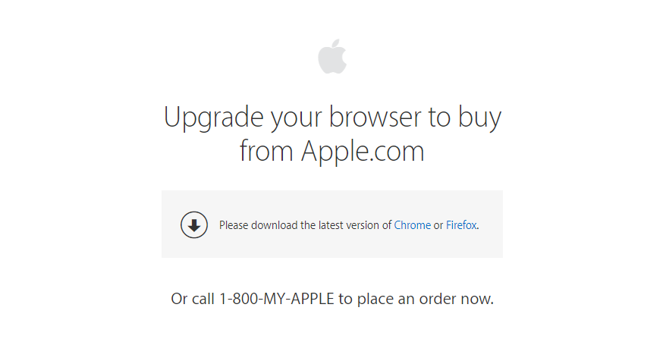This screenshot has height=364, width=663.
Task: Click the 1-800-MY-APPLE phone number
Action: coord(277,299)
